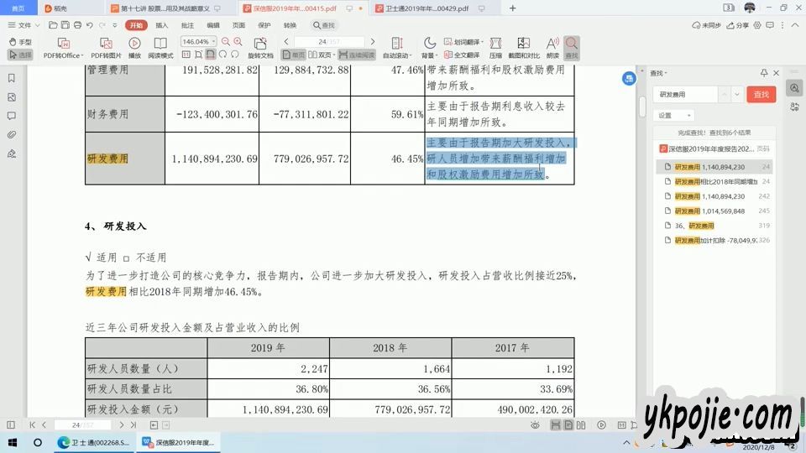Open the 截图和对比 screenshot tool
Image resolution: width=806 pixels, height=453 pixels.
click(523, 47)
